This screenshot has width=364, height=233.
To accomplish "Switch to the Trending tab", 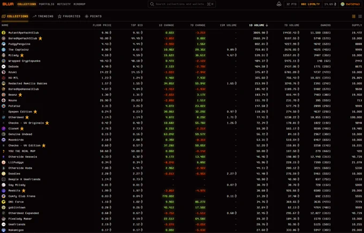I will click(x=43, y=16).
